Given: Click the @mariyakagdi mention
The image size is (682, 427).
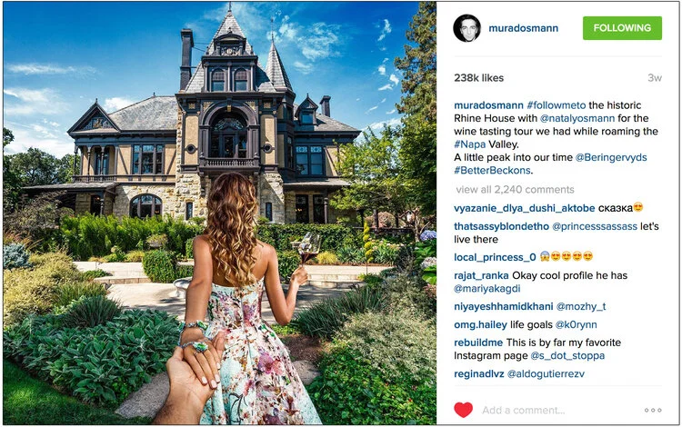Looking at the screenshot, I should pos(487,288).
